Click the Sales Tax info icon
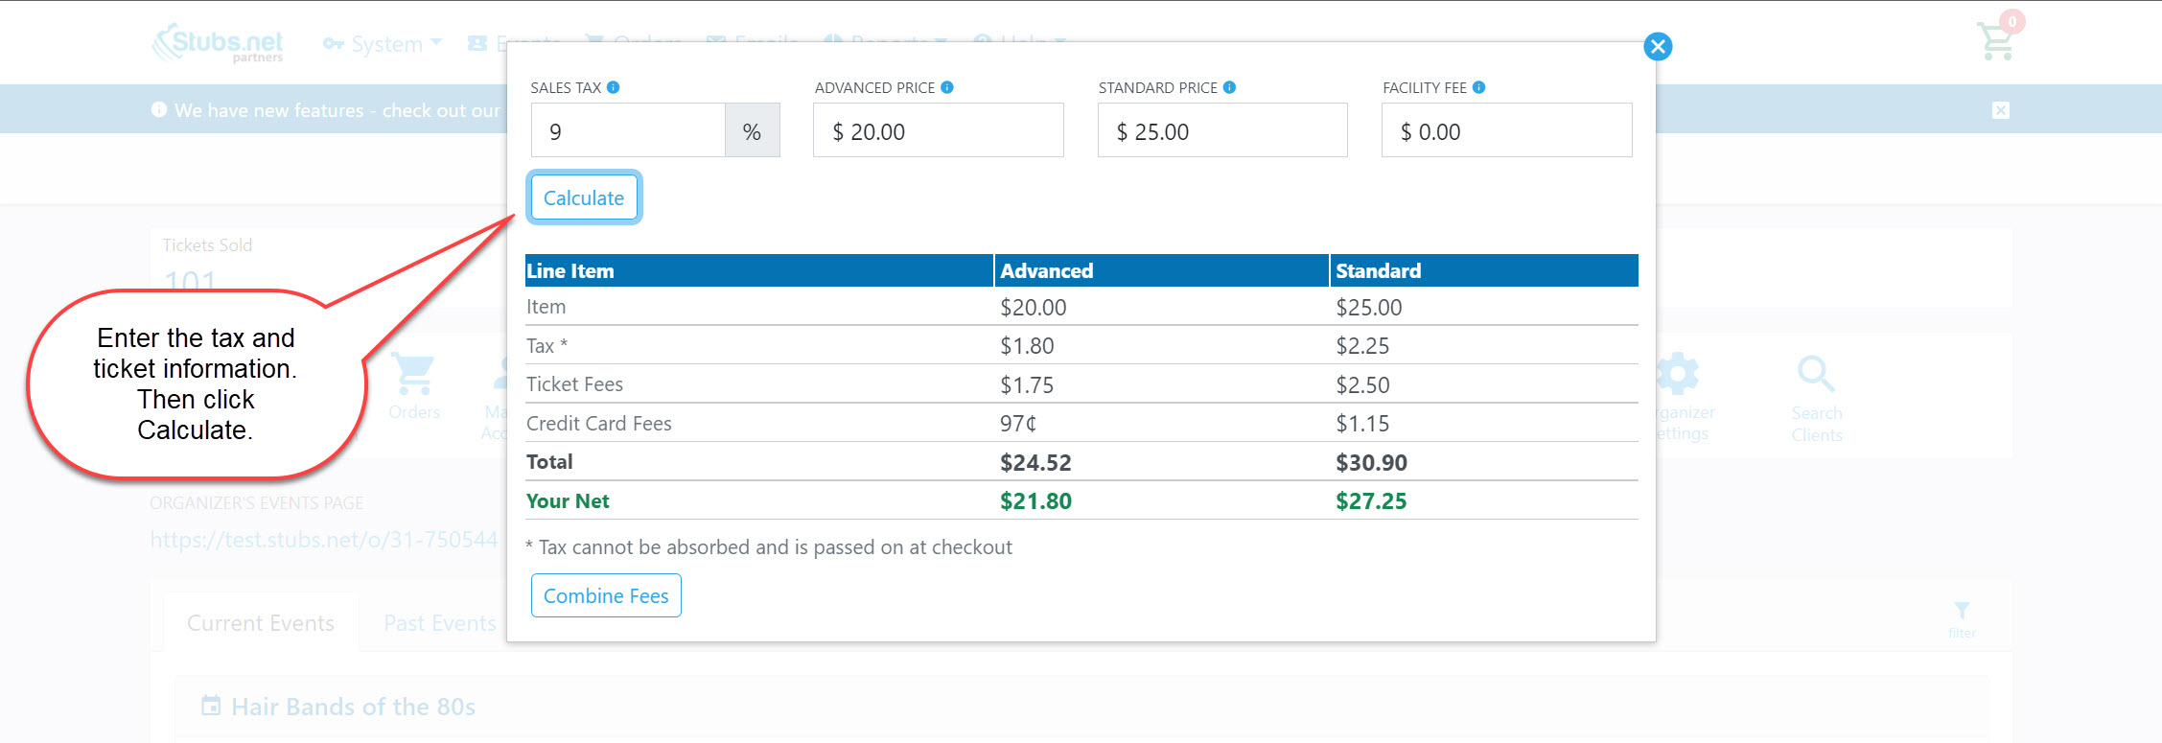The height and width of the screenshot is (743, 2162). click(614, 87)
